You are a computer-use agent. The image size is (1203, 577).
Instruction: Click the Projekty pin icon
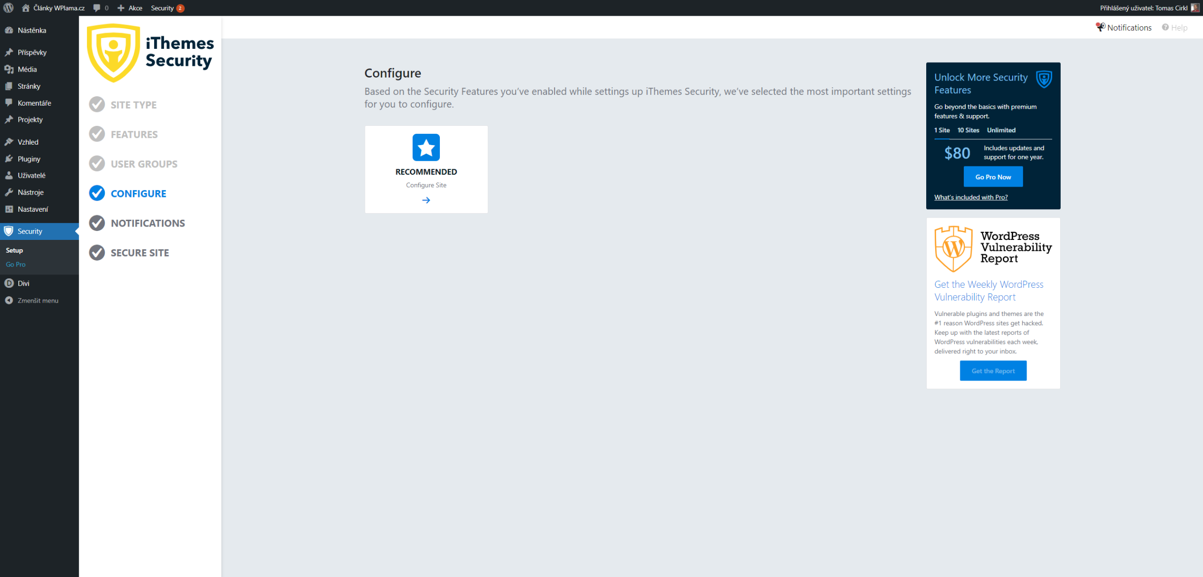coord(9,119)
